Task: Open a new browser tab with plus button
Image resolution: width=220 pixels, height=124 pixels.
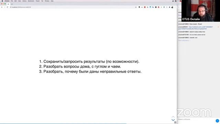Action: coord(12,4)
